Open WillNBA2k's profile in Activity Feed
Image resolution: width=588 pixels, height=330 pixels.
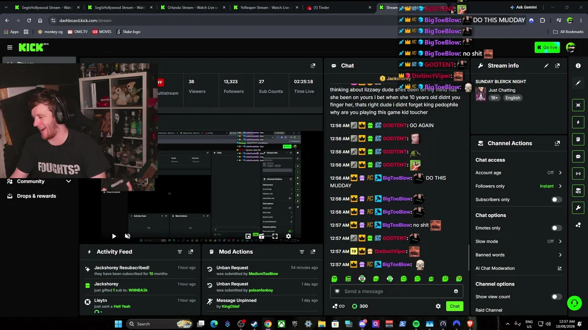coord(138,291)
